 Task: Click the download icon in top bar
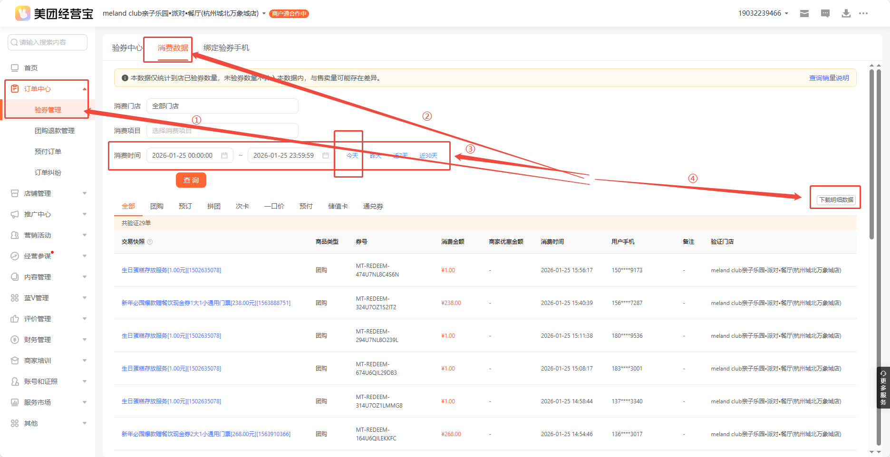(x=846, y=13)
